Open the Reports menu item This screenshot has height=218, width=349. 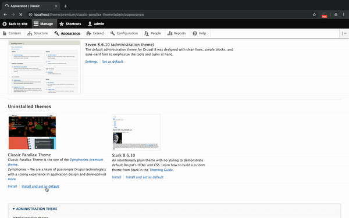[176, 33]
